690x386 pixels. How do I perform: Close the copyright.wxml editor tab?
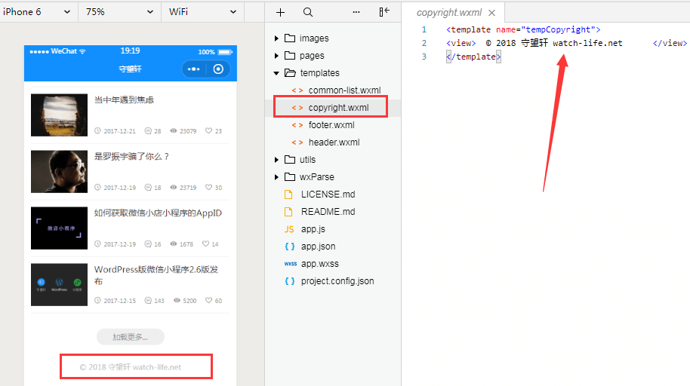point(492,13)
